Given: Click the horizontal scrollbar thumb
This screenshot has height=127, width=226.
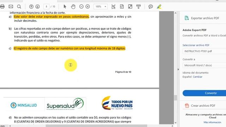Looking at the screenshot, I should coord(96,126).
